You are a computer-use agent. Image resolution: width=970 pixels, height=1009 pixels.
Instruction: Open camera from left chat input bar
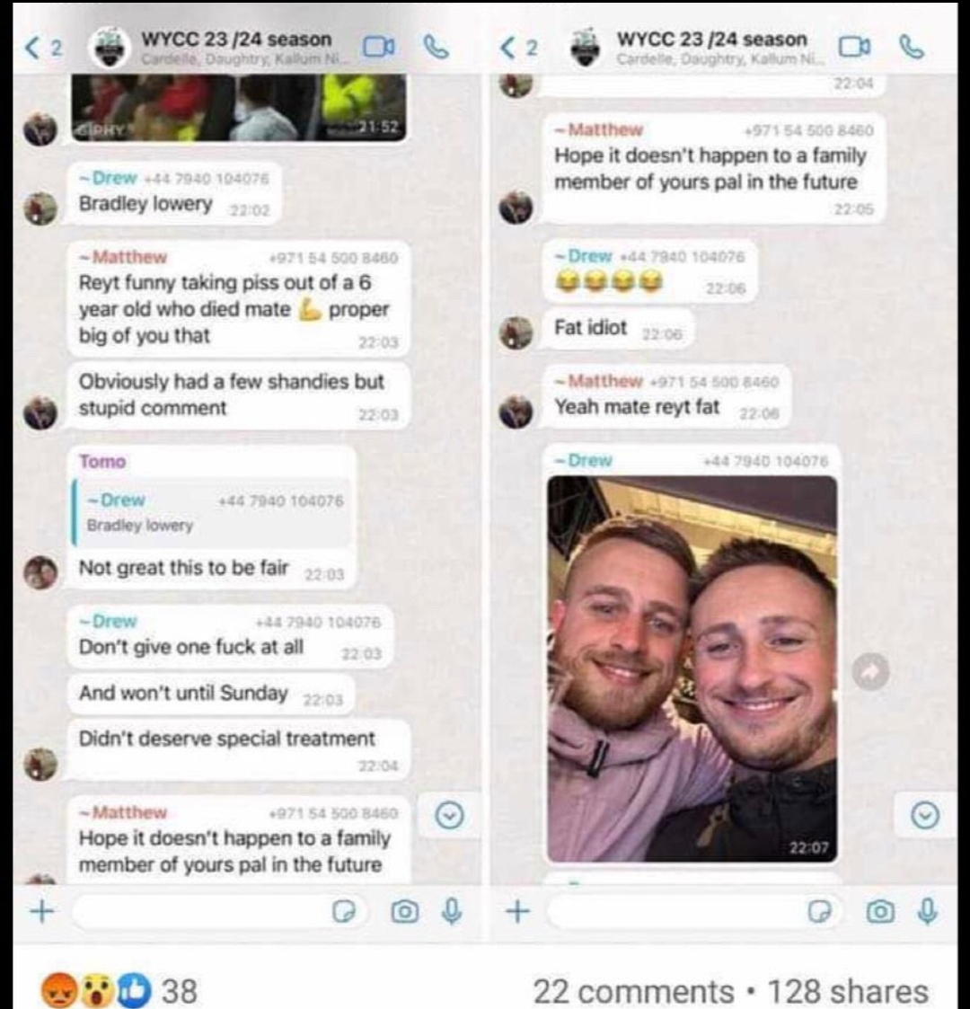click(404, 912)
